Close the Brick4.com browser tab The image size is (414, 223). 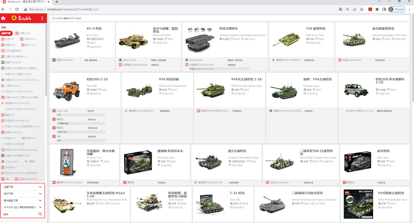pos(49,2)
